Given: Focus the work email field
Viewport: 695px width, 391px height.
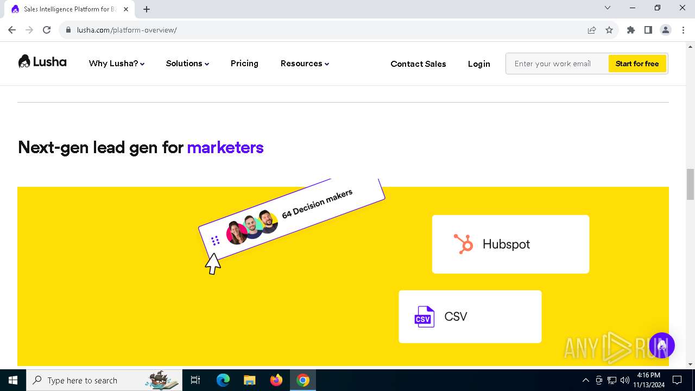Looking at the screenshot, I should coord(557,64).
